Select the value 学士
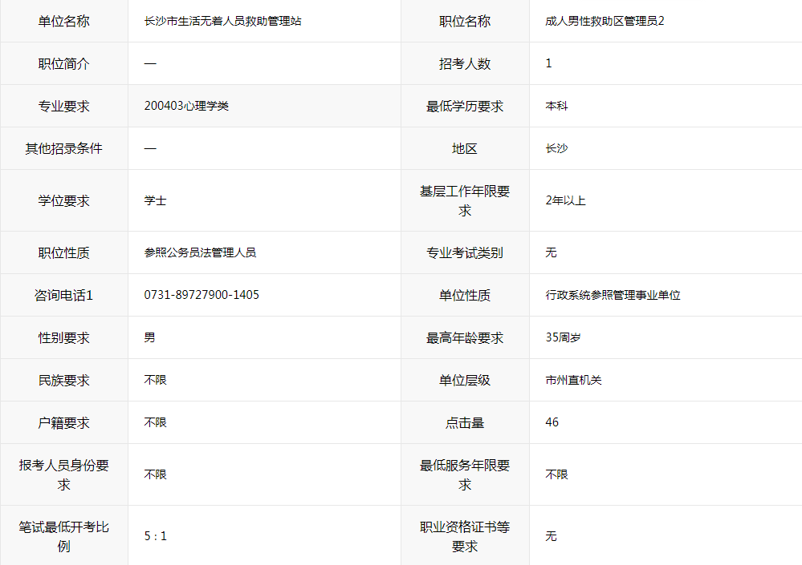Image resolution: width=802 pixels, height=565 pixels. (156, 200)
